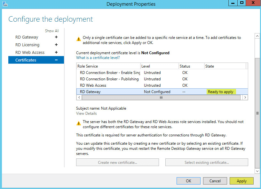This screenshot has width=261, height=189.
Task: Click the Apply button
Action: tap(241, 181)
